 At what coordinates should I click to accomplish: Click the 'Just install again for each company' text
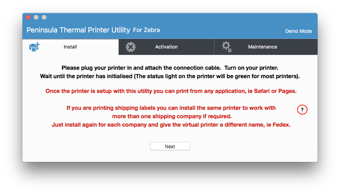[171, 125]
